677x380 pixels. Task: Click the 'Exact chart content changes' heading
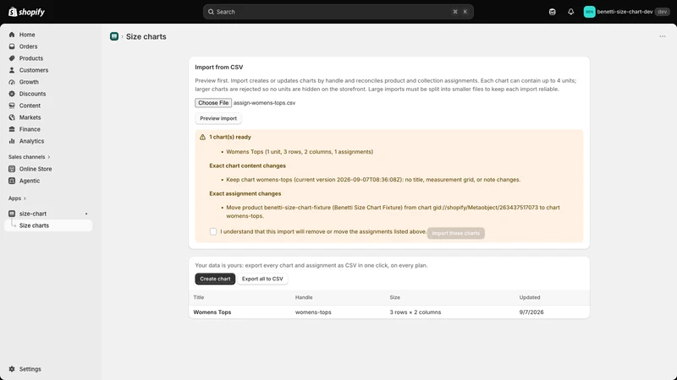pos(247,166)
